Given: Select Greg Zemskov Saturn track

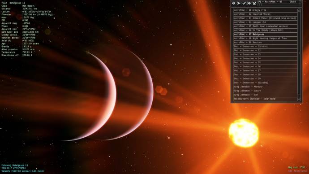Looking at the screenshot, I should [x=265, y=91].
